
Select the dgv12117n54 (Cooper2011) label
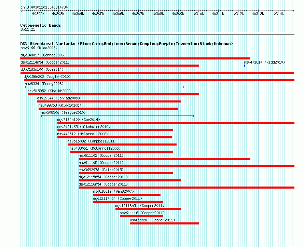coord(118,198)
